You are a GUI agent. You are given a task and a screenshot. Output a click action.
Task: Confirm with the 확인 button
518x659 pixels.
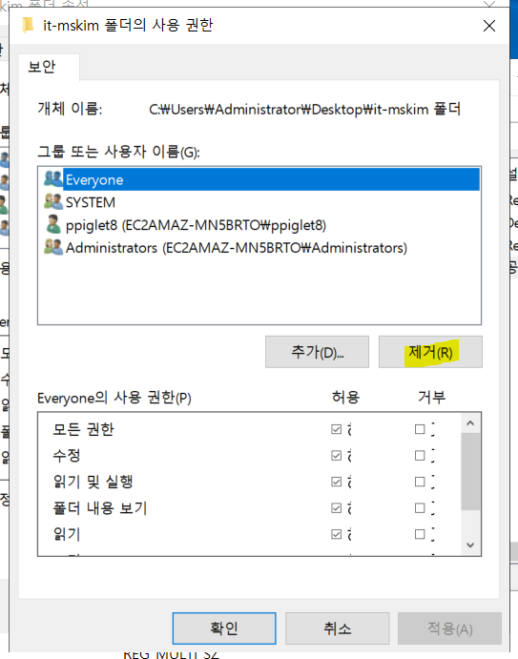coord(224,628)
